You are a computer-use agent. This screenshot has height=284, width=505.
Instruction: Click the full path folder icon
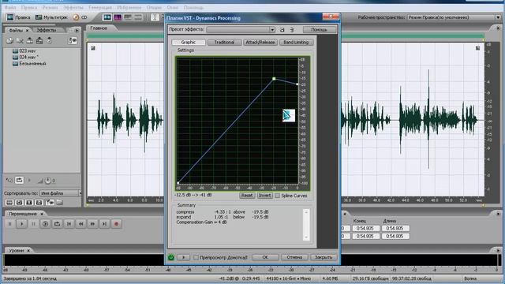pos(60,203)
